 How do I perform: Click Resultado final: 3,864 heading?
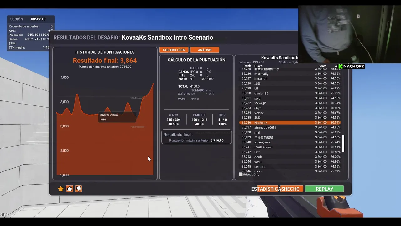[x=105, y=61]
